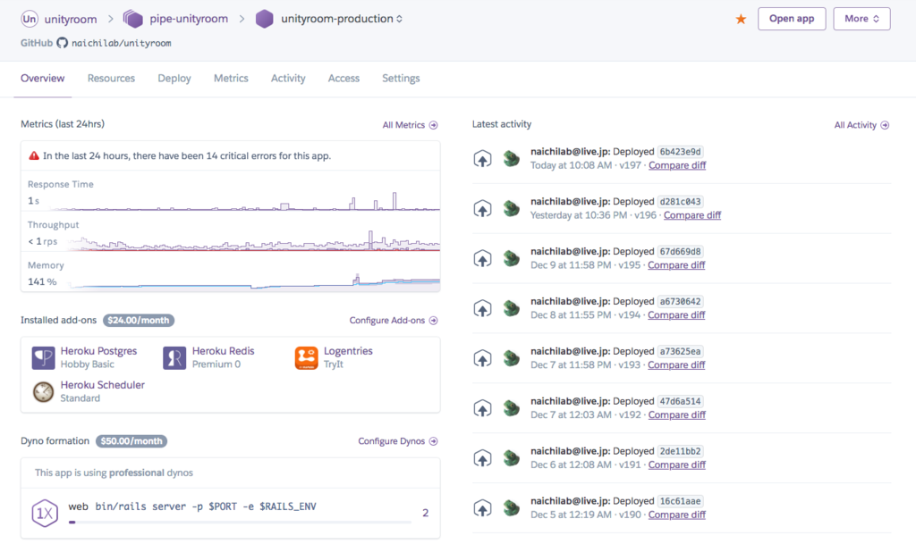This screenshot has width=916, height=544.
Task: Click the user avatar beside v197 deploy
Action: click(512, 159)
